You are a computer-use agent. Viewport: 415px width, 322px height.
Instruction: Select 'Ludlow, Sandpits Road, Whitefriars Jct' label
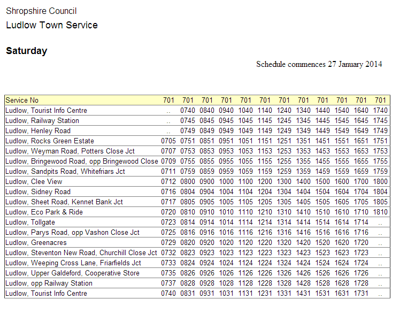tap(65, 172)
